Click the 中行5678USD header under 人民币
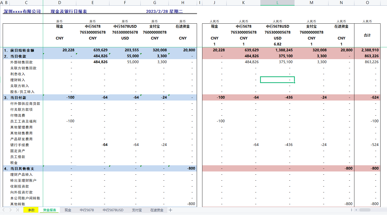The image size is (387, 215). tap(277, 26)
